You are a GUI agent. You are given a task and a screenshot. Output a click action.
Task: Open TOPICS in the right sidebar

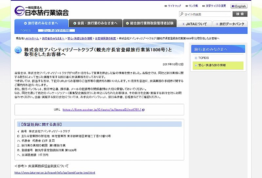(203, 58)
